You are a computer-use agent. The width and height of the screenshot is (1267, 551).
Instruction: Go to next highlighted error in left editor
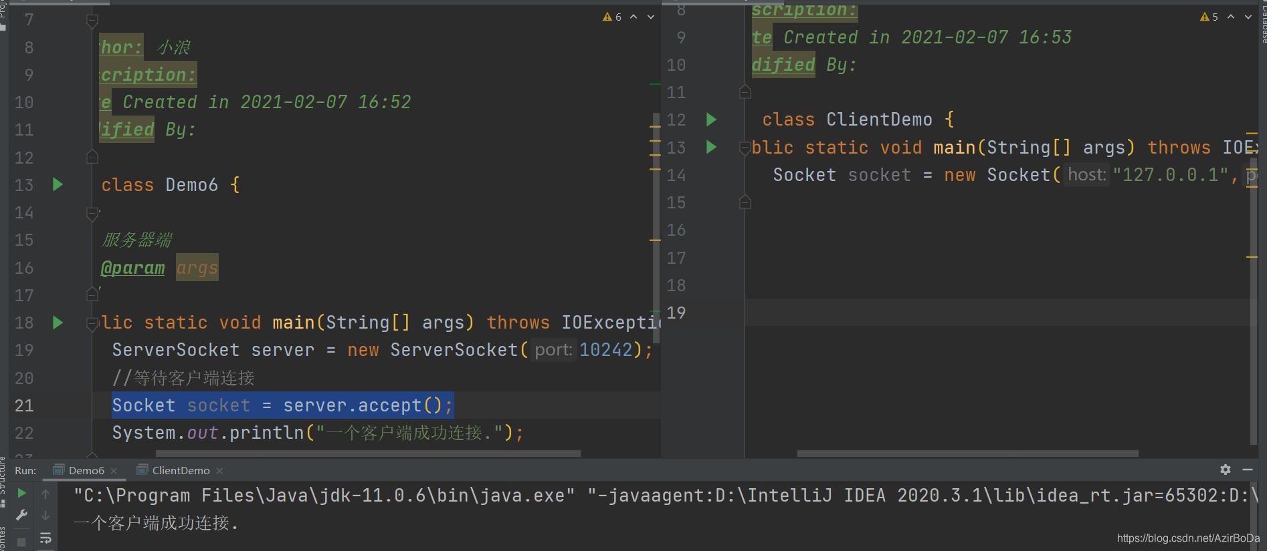pos(651,17)
